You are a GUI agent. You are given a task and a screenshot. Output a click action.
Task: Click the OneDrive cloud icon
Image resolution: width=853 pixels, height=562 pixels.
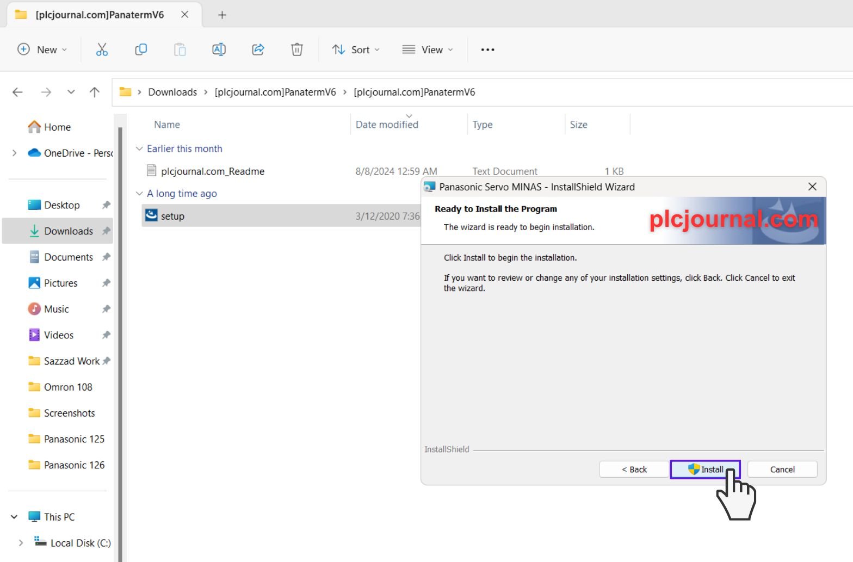[34, 153]
